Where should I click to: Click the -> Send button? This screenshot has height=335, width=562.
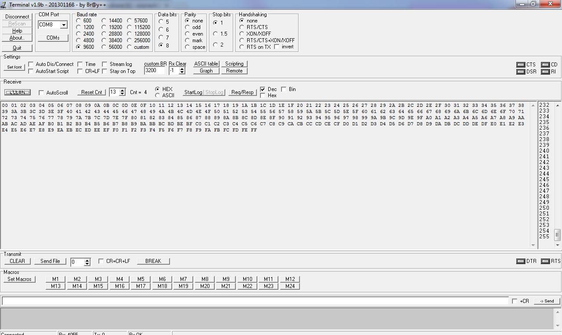547,301
